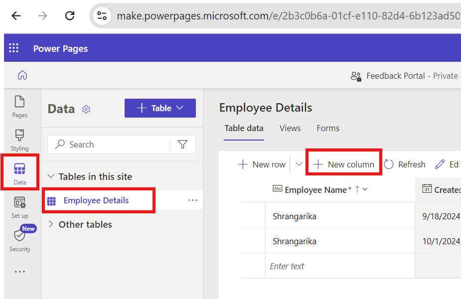Open the app launcher waffle icon
The width and height of the screenshot is (461, 299).
tap(14, 48)
